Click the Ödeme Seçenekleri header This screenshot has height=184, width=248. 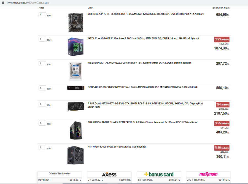point(60,174)
